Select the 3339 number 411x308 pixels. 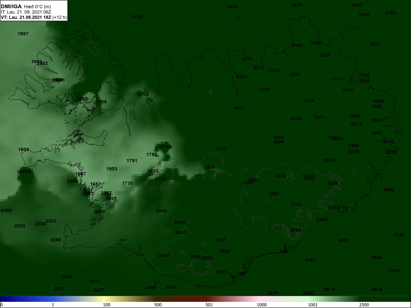click(x=264, y=90)
